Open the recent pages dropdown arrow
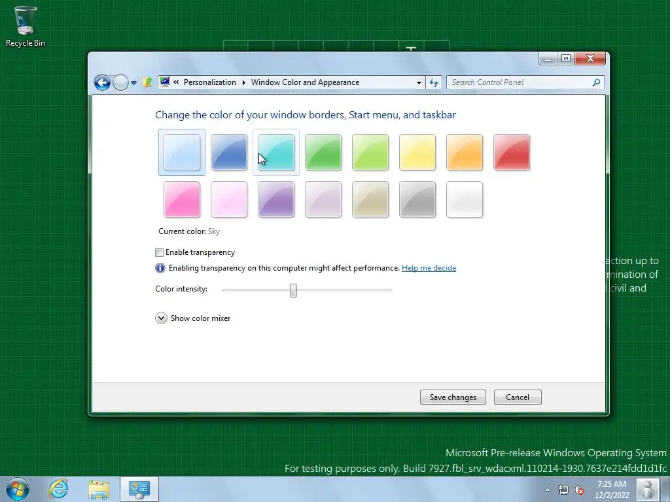 pos(133,83)
